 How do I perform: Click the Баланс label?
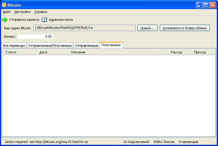point(10,37)
